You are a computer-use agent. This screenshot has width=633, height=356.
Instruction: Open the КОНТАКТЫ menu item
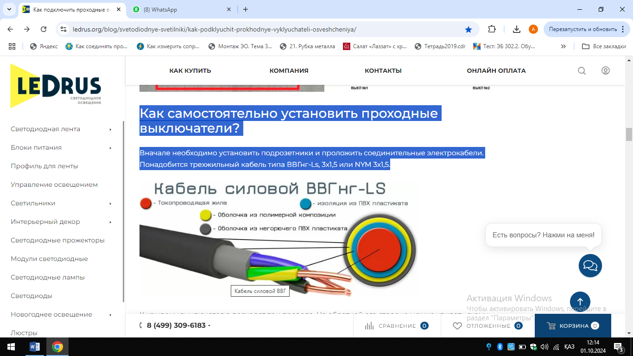[383, 71]
